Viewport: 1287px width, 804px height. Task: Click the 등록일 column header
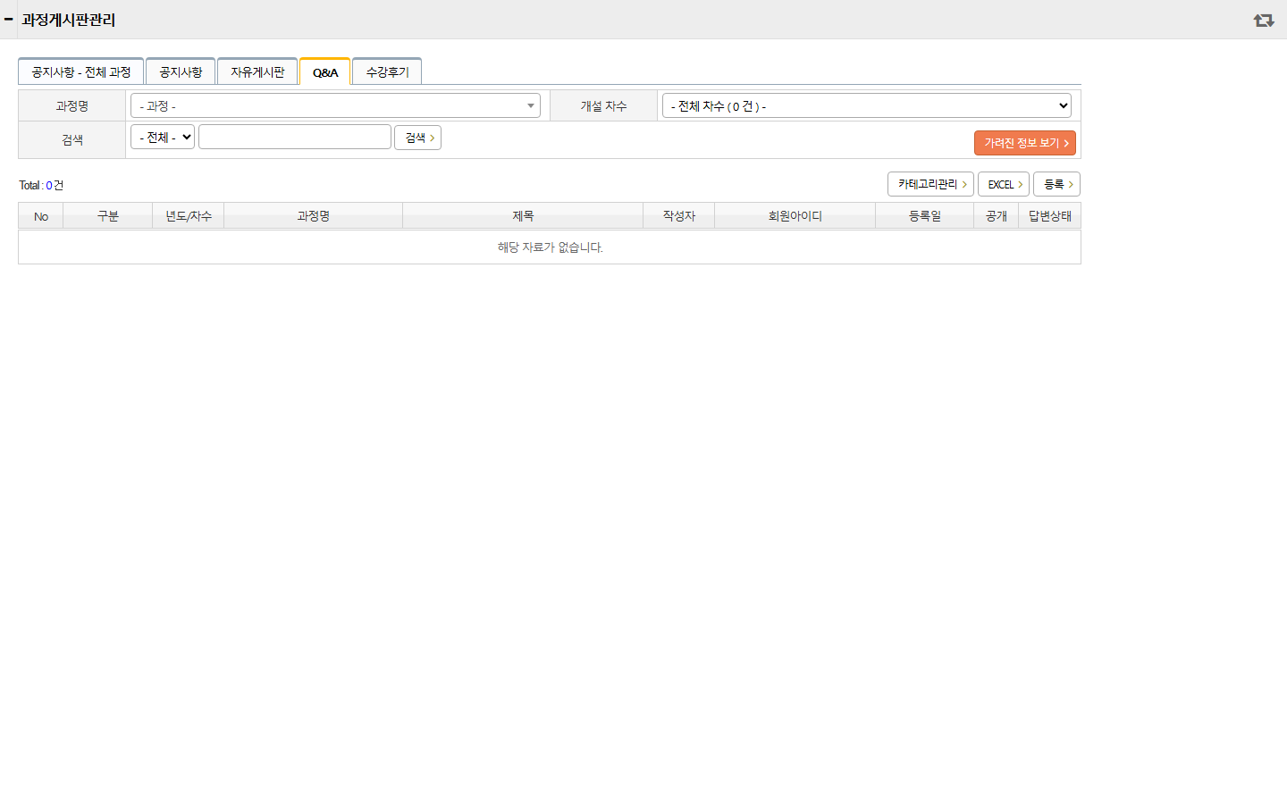click(925, 216)
